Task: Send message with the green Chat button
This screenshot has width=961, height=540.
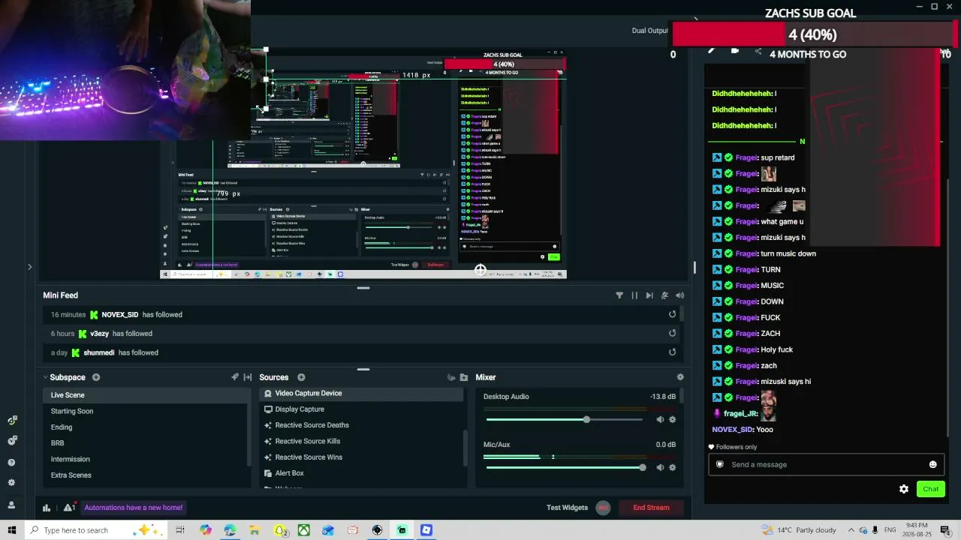Action: tap(930, 489)
